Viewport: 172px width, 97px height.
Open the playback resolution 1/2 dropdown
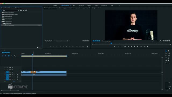point(155,41)
